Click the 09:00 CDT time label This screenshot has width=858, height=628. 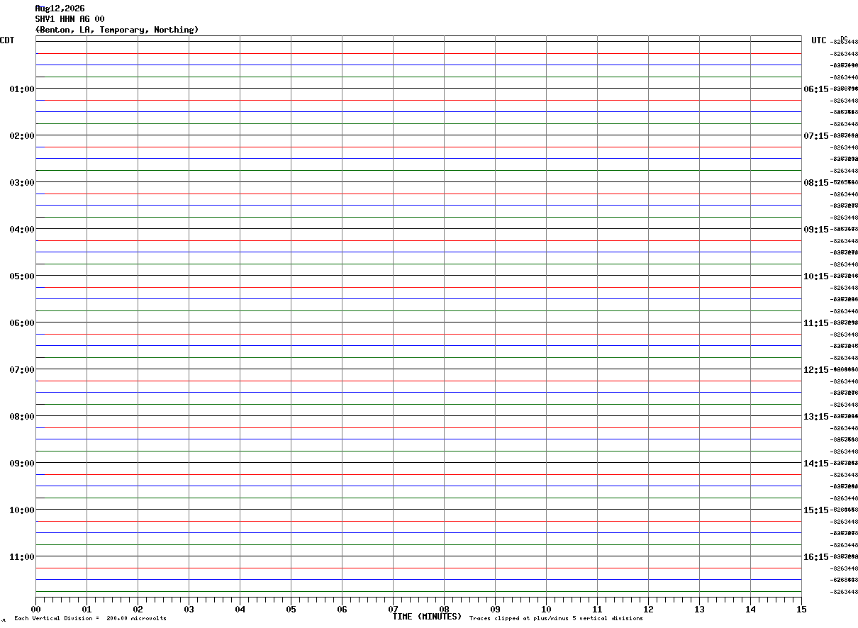(x=22, y=463)
